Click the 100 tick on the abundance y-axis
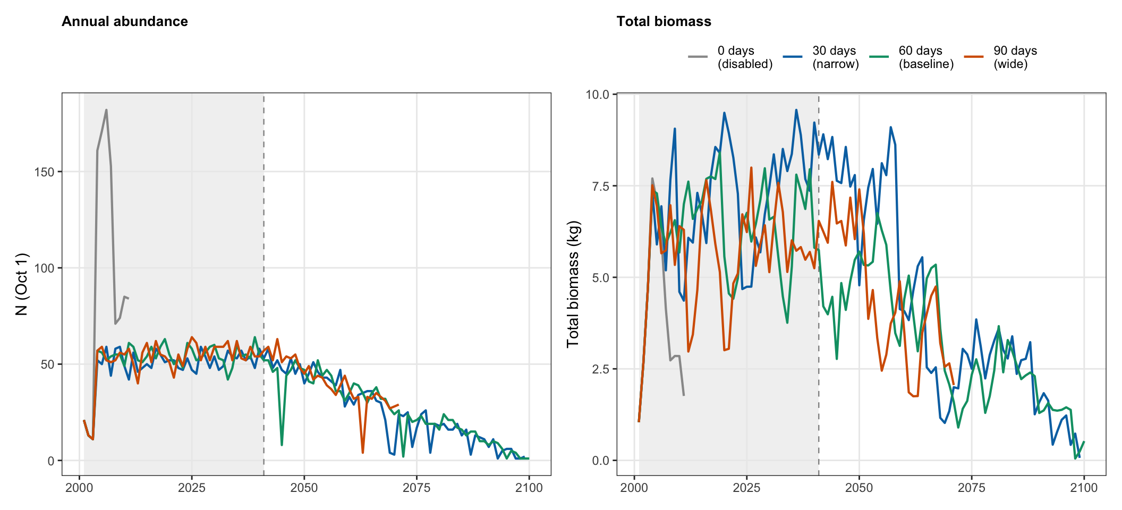Image resolution: width=1122 pixels, height=510 pixels. click(x=45, y=268)
